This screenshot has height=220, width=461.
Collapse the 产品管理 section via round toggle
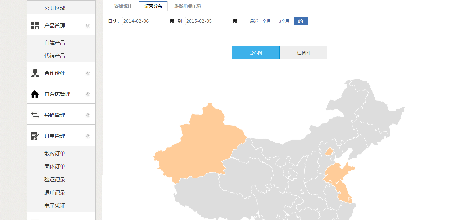coord(88,26)
